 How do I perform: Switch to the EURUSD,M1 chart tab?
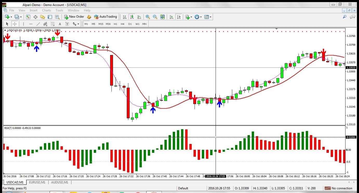pos(37,182)
